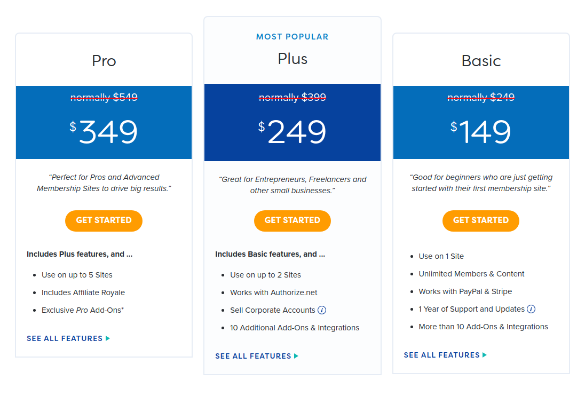Click Get Started button under Plus plan
The width and height of the screenshot is (585, 396).
pyautogui.click(x=292, y=221)
